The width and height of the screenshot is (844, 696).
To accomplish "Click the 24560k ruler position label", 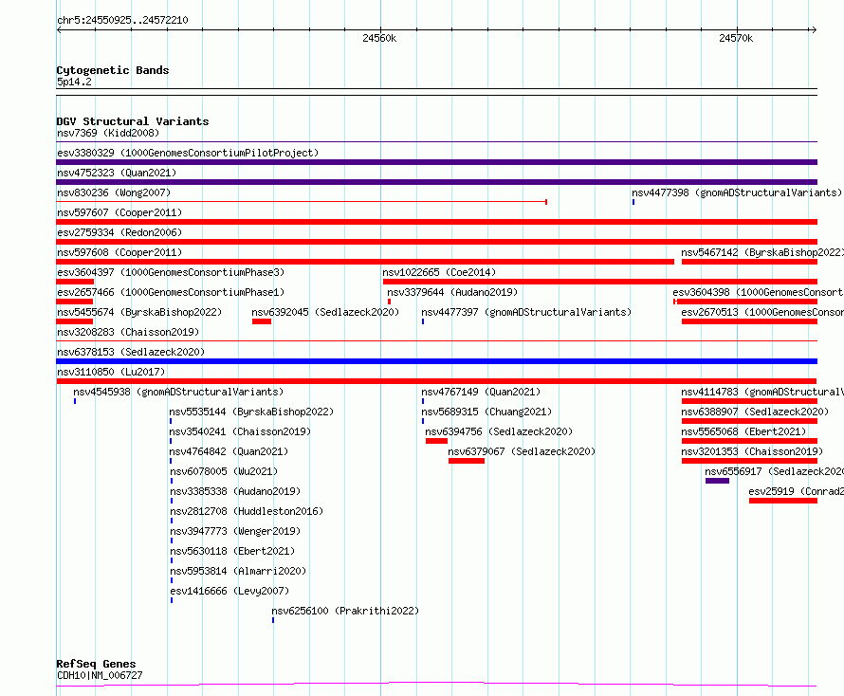I will 379,38.
